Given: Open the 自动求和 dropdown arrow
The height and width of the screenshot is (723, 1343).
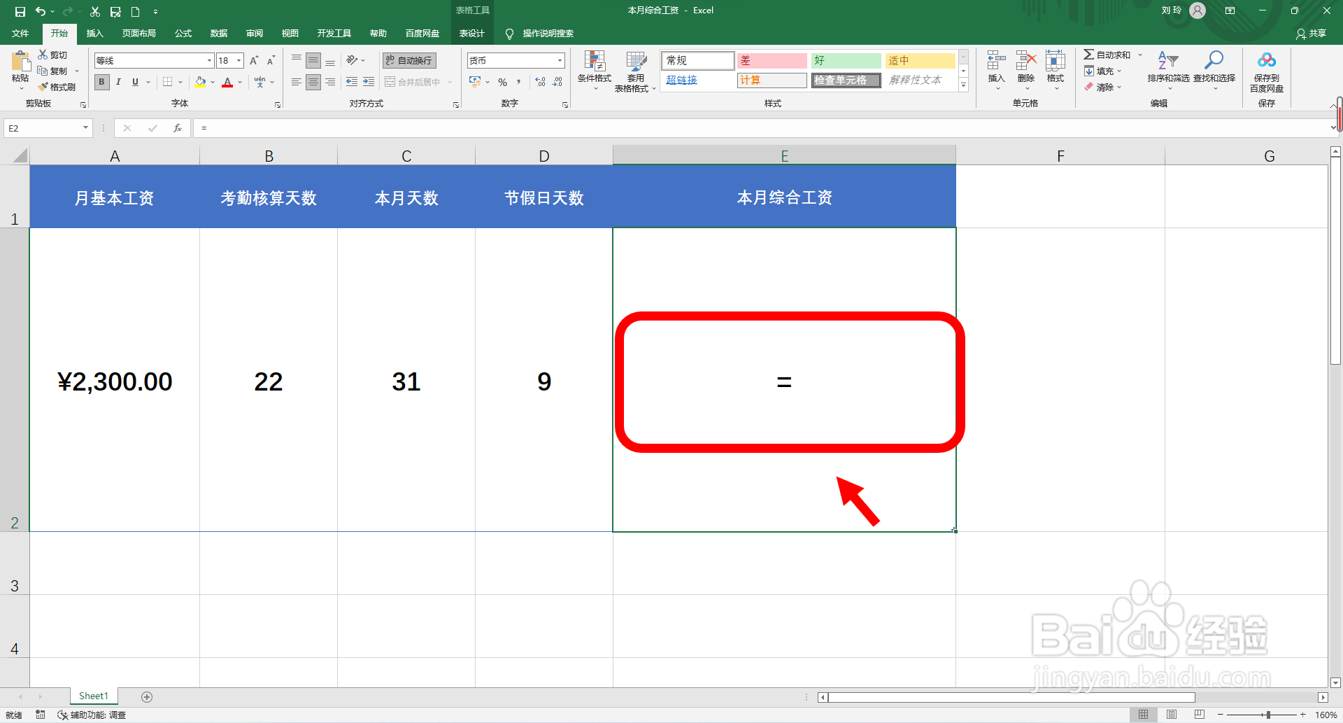Looking at the screenshot, I should click(x=1140, y=55).
